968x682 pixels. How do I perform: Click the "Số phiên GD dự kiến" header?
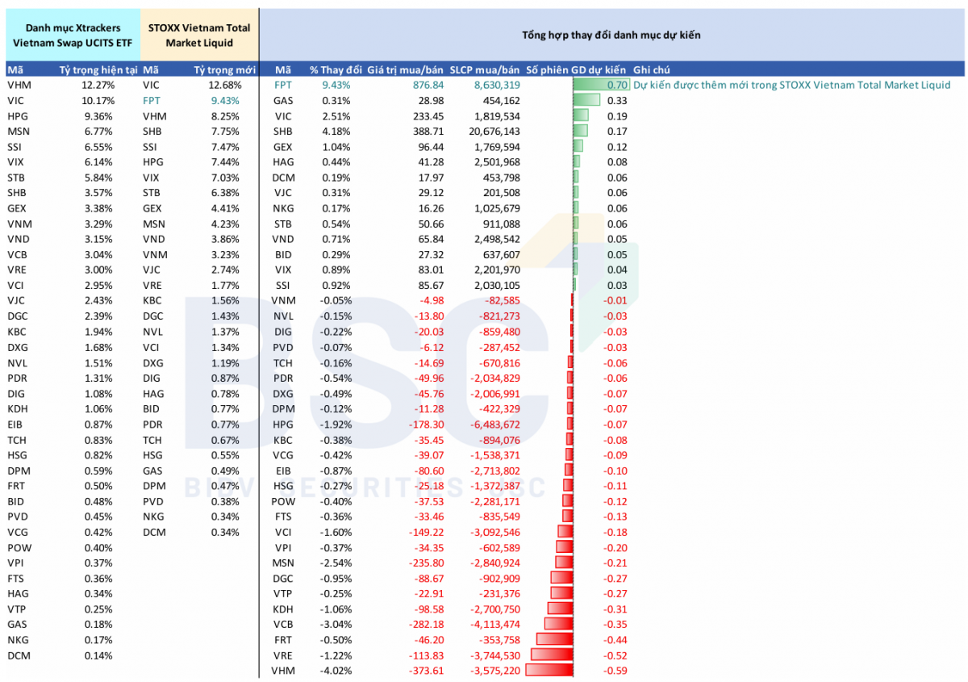click(x=577, y=69)
